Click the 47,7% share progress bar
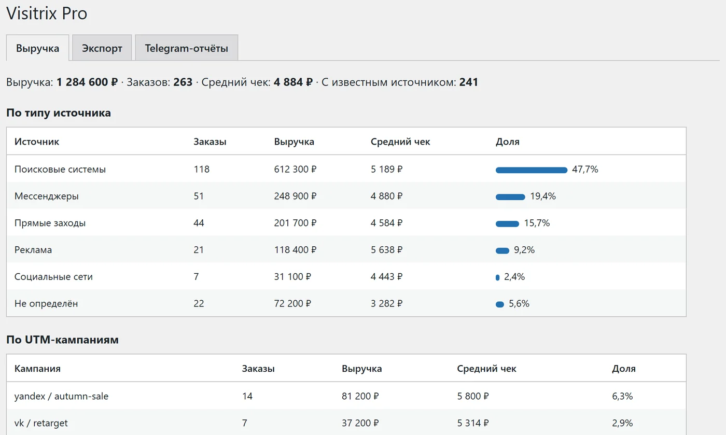 (x=532, y=170)
